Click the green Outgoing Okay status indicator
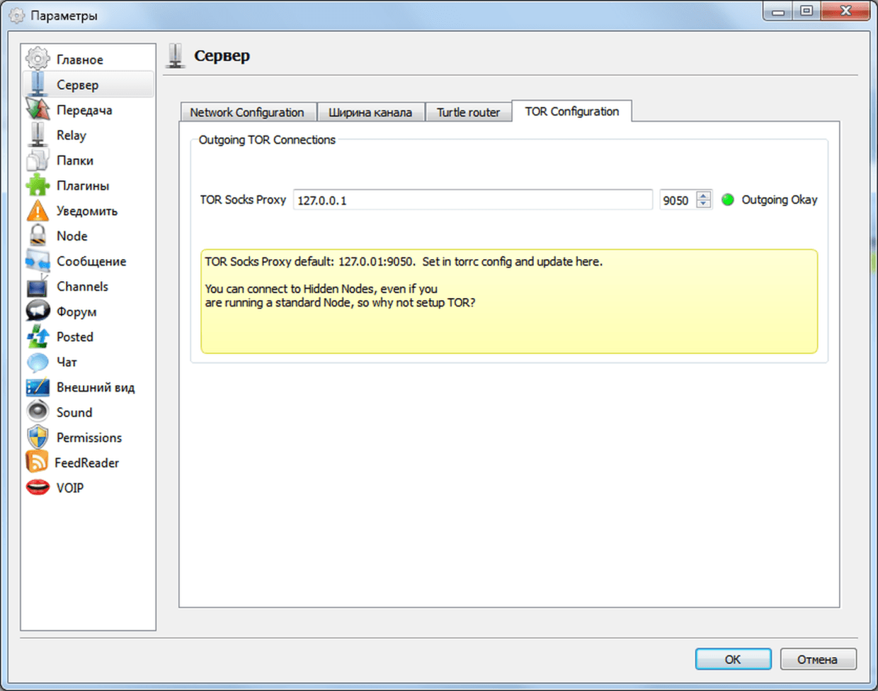Screen dimensions: 878x691 [x=727, y=200]
